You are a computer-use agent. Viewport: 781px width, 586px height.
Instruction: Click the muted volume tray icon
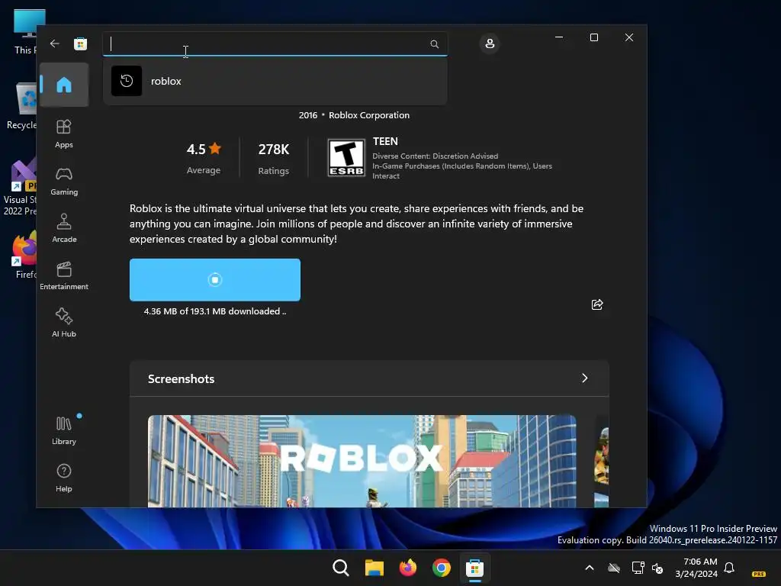[x=657, y=568]
